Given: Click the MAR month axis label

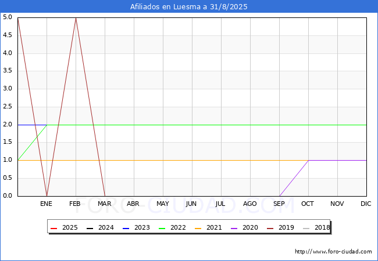Looking at the screenshot, I should click(104, 204).
